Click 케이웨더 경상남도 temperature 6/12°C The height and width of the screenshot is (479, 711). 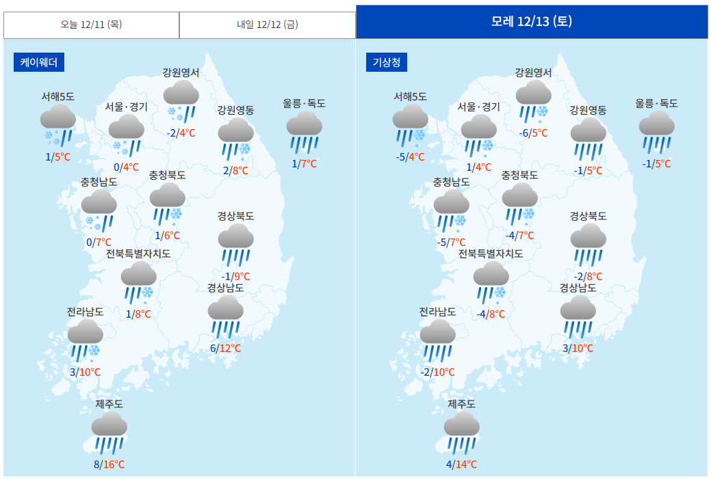coord(226,348)
